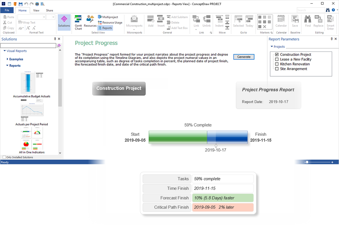339x225 pixels.
Task: Click the Delete button in General group
Action: click(173, 23)
